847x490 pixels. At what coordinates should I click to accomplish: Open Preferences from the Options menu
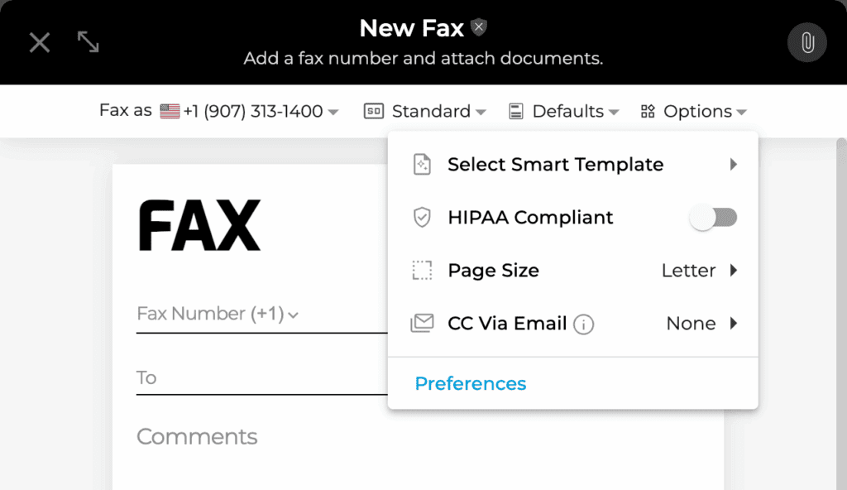(x=470, y=383)
